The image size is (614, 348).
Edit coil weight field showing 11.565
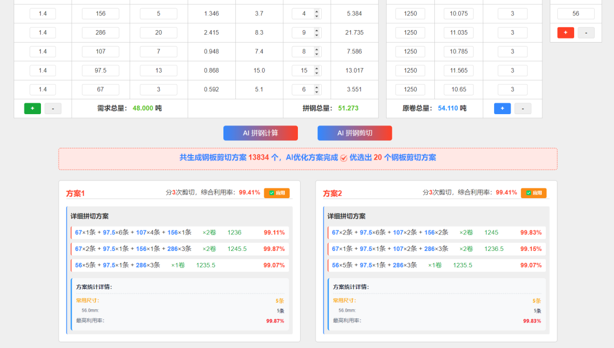459,70
